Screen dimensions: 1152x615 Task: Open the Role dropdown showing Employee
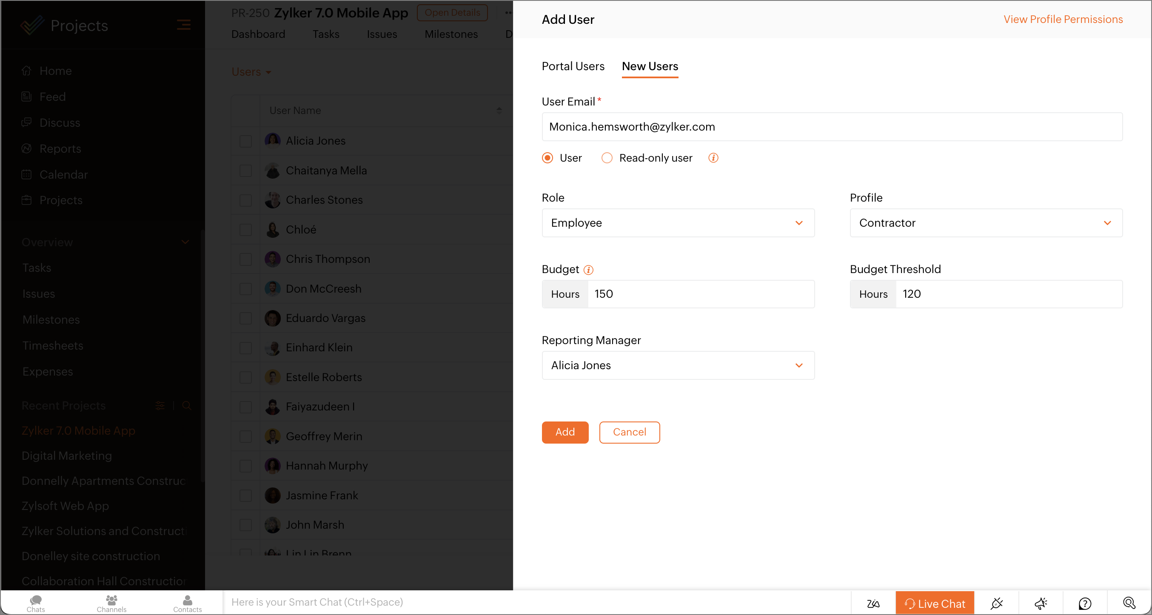[x=678, y=222]
